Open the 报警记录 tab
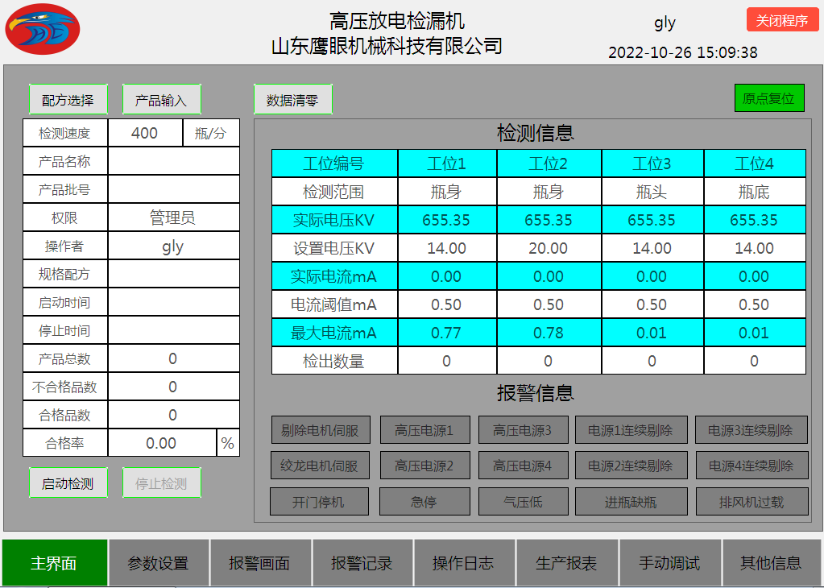824x588 pixels. (x=362, y=563)
